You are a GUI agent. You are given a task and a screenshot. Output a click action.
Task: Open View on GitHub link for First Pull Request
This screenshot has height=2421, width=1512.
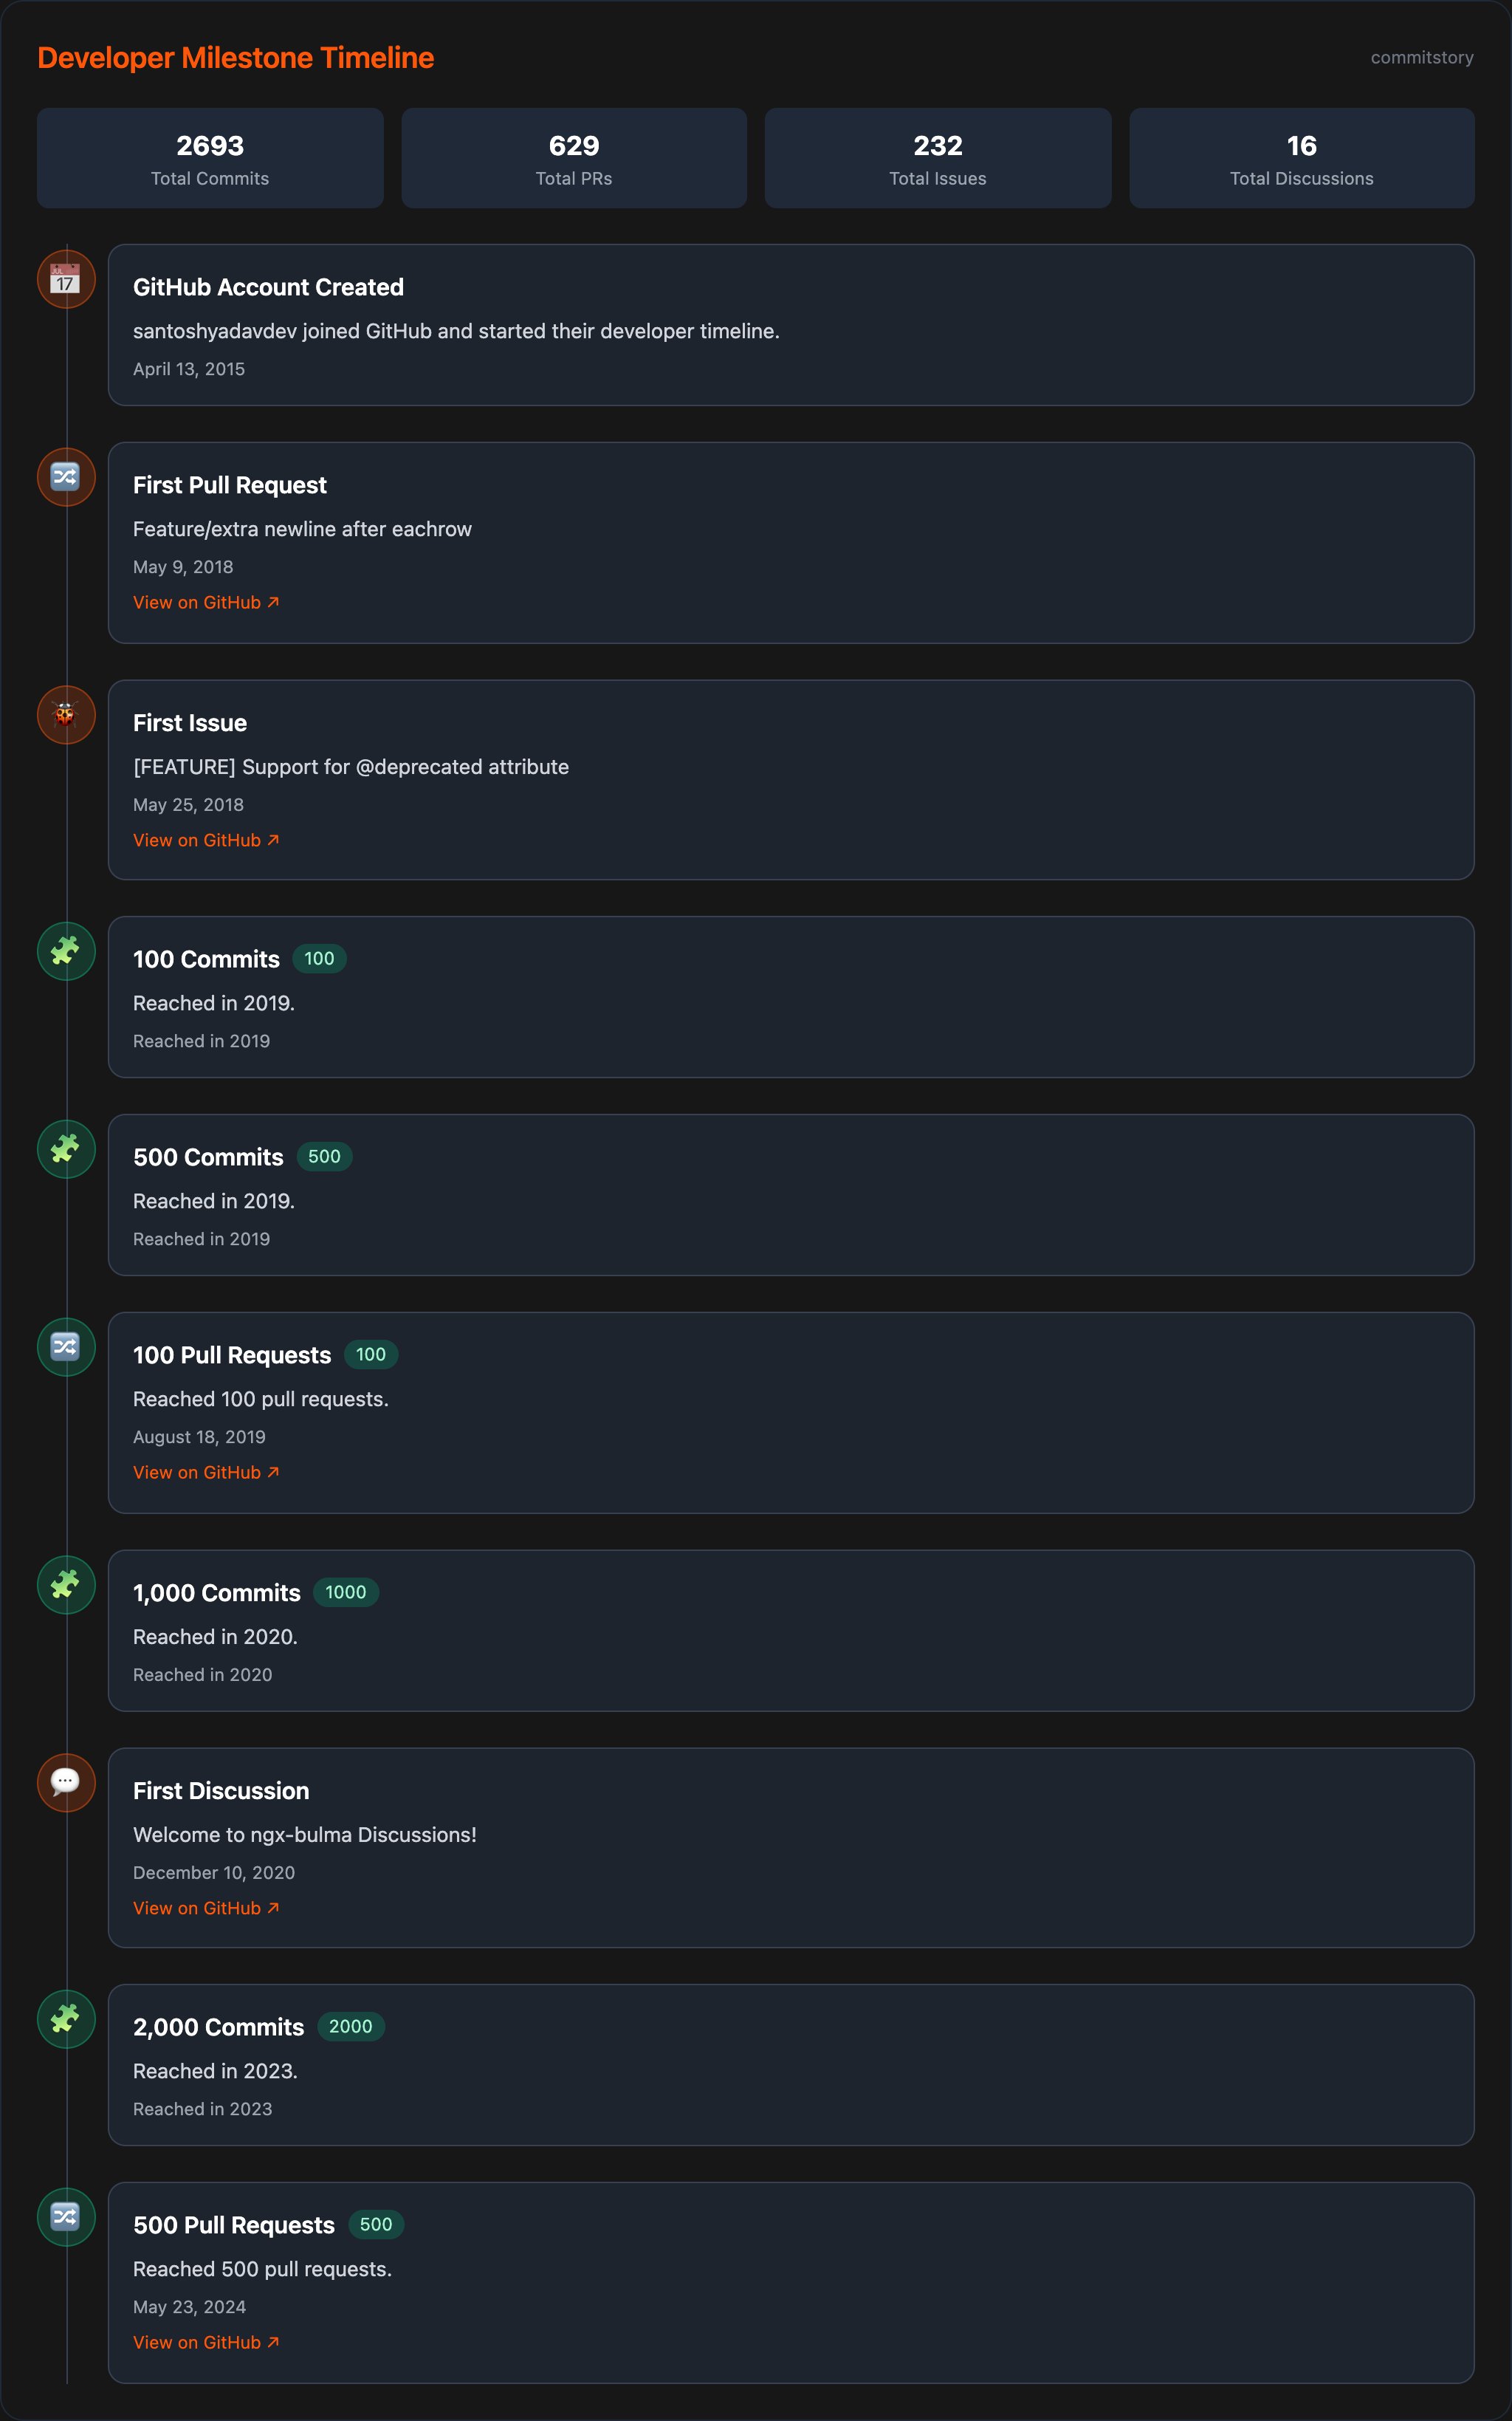click(x=206, y=602)
